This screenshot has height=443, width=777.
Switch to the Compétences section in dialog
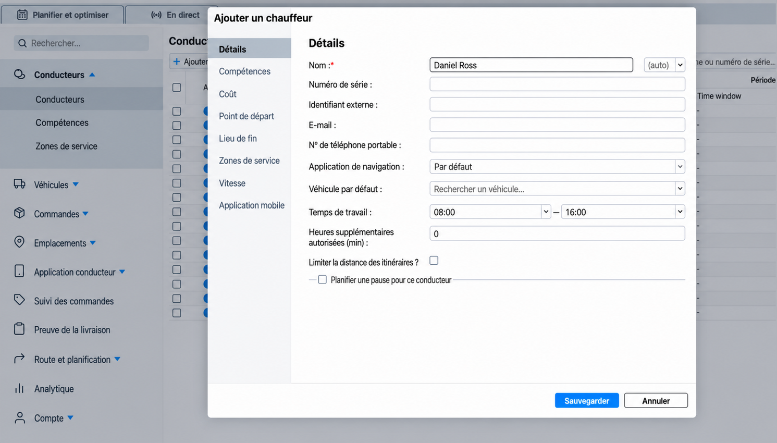coord(244,71)
